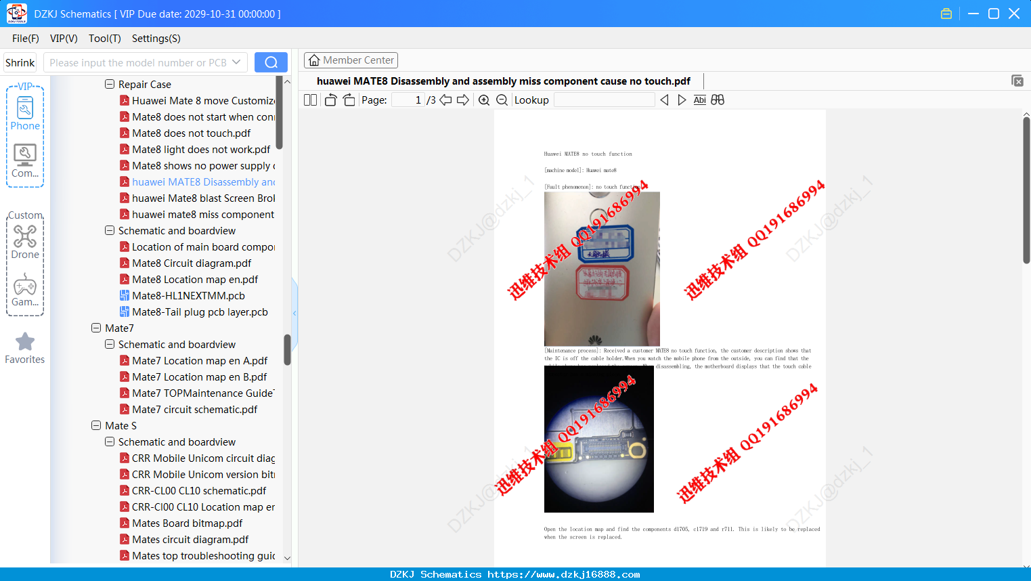The height and width of the screenshot is (581, 1031).
Task: Click the DZKJ app logo icon
Action: pyautogui.click(x=16, y=14)
